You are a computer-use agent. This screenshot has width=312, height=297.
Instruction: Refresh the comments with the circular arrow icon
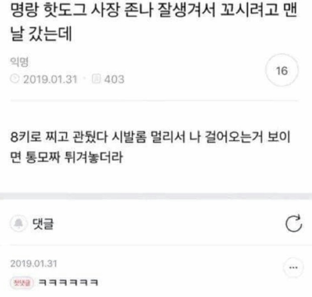[x=294, y=223]
